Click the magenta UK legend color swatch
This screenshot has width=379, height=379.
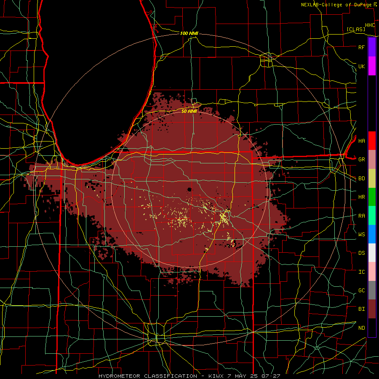372,66
